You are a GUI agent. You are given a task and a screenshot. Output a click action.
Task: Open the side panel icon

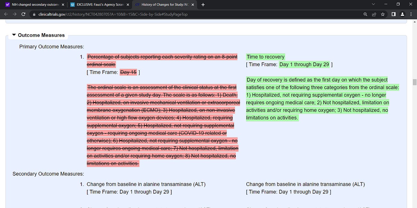tap(394, 14)
